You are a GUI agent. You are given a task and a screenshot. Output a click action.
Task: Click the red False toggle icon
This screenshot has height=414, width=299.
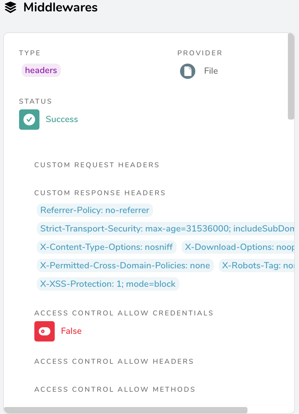45,331
